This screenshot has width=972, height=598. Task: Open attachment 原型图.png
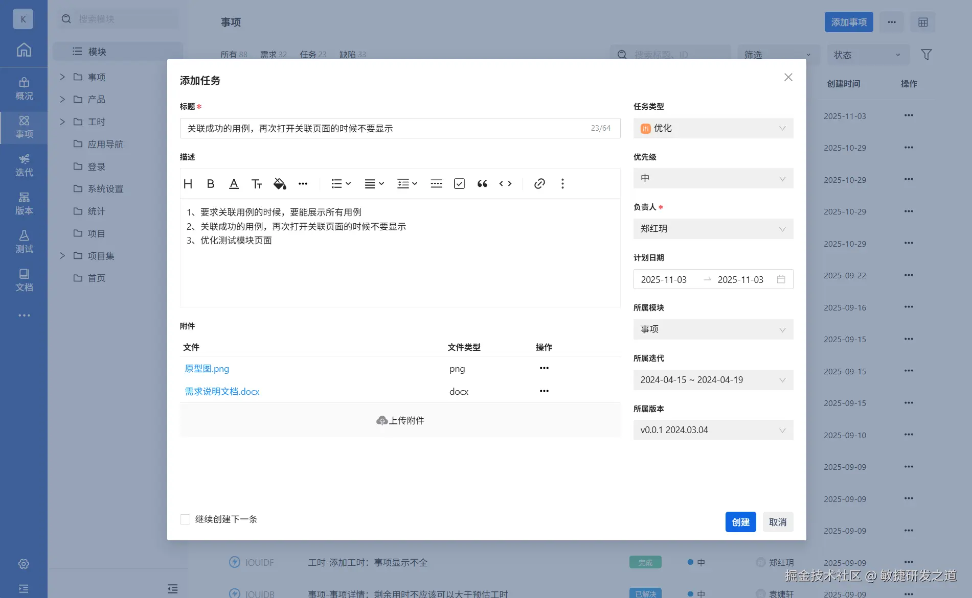click(207, 369)
